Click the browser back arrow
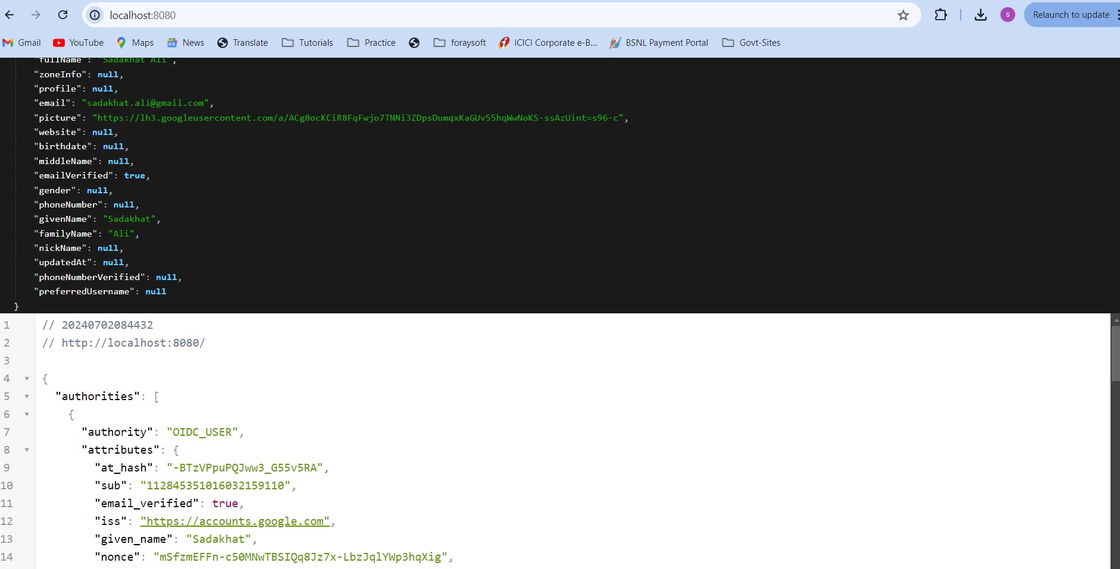The image size is (1120, 569). click(x=10, y=15)
